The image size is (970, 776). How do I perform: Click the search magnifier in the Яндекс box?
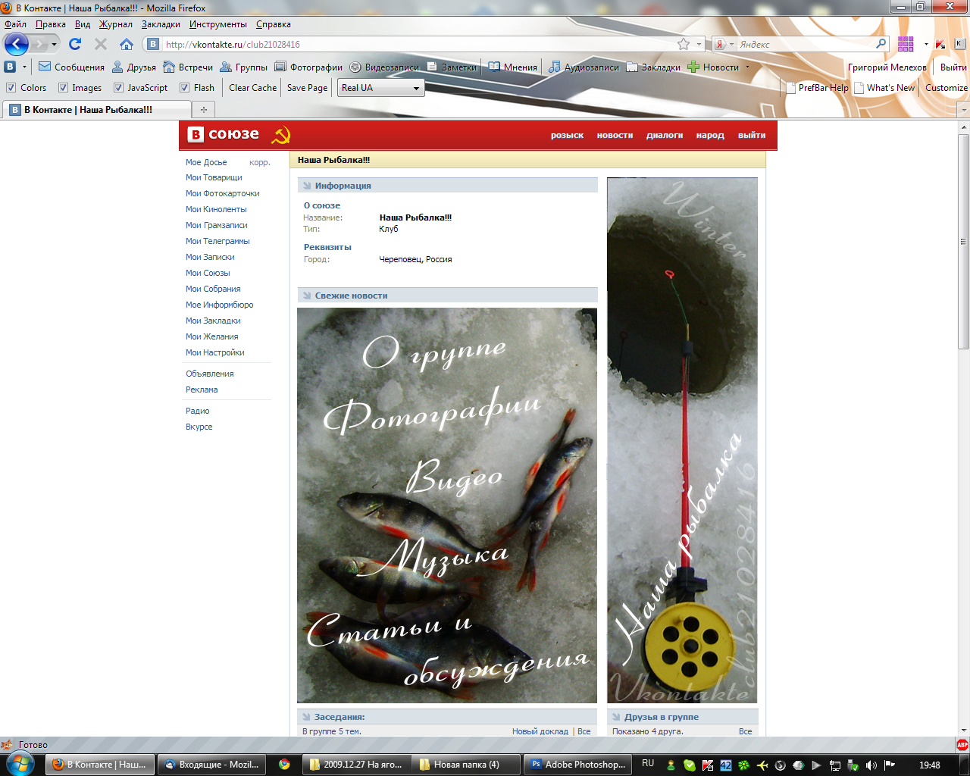(x=881, y=44)
